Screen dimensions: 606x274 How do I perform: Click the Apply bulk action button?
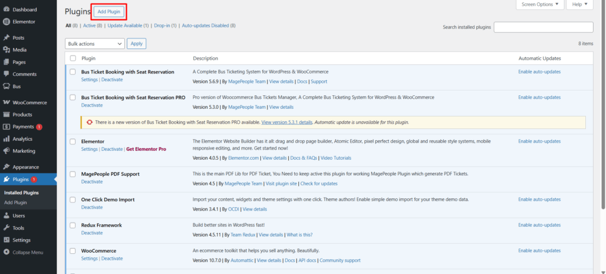[137, 44]
